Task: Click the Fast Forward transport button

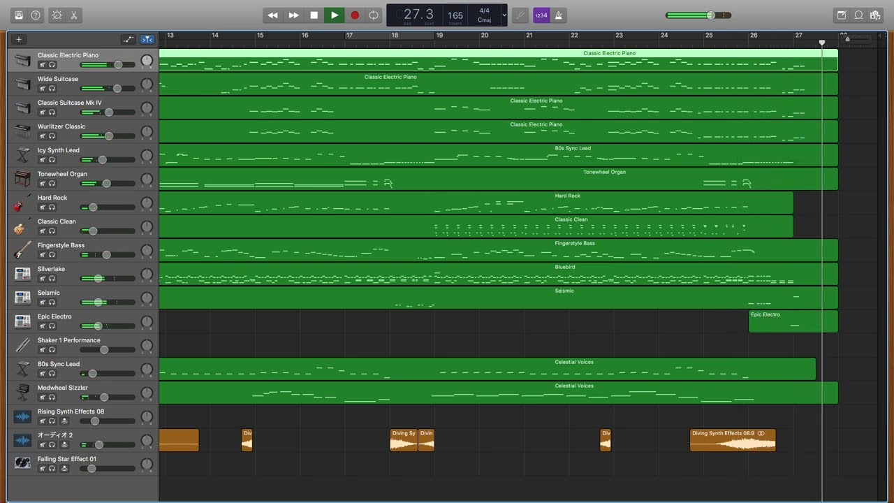Action: pos(293,15)
